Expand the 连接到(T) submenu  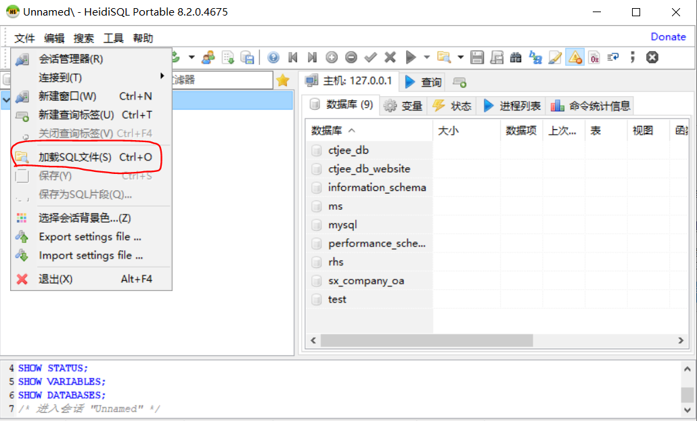(91, 77)
